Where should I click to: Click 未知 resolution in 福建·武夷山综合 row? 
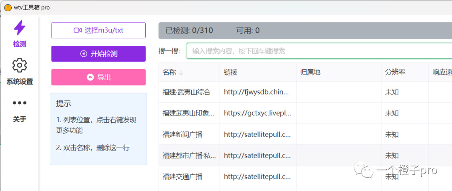(392, 92)
